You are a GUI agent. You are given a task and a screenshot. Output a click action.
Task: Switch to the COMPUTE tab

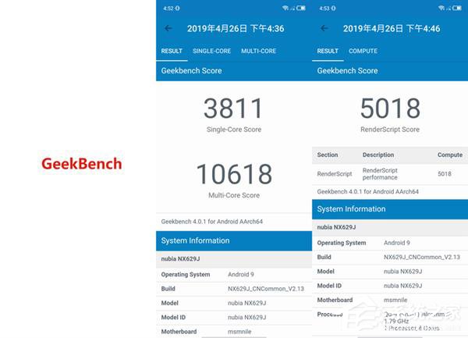[363, 51]
